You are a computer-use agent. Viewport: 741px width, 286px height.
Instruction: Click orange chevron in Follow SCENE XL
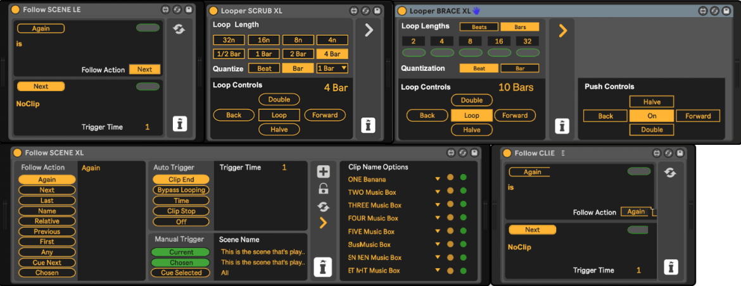(323, 223)
